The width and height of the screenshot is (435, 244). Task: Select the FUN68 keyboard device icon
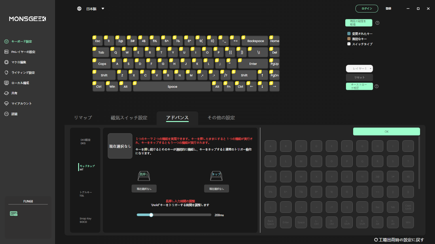pyautogui.click(x=14, y=213)
